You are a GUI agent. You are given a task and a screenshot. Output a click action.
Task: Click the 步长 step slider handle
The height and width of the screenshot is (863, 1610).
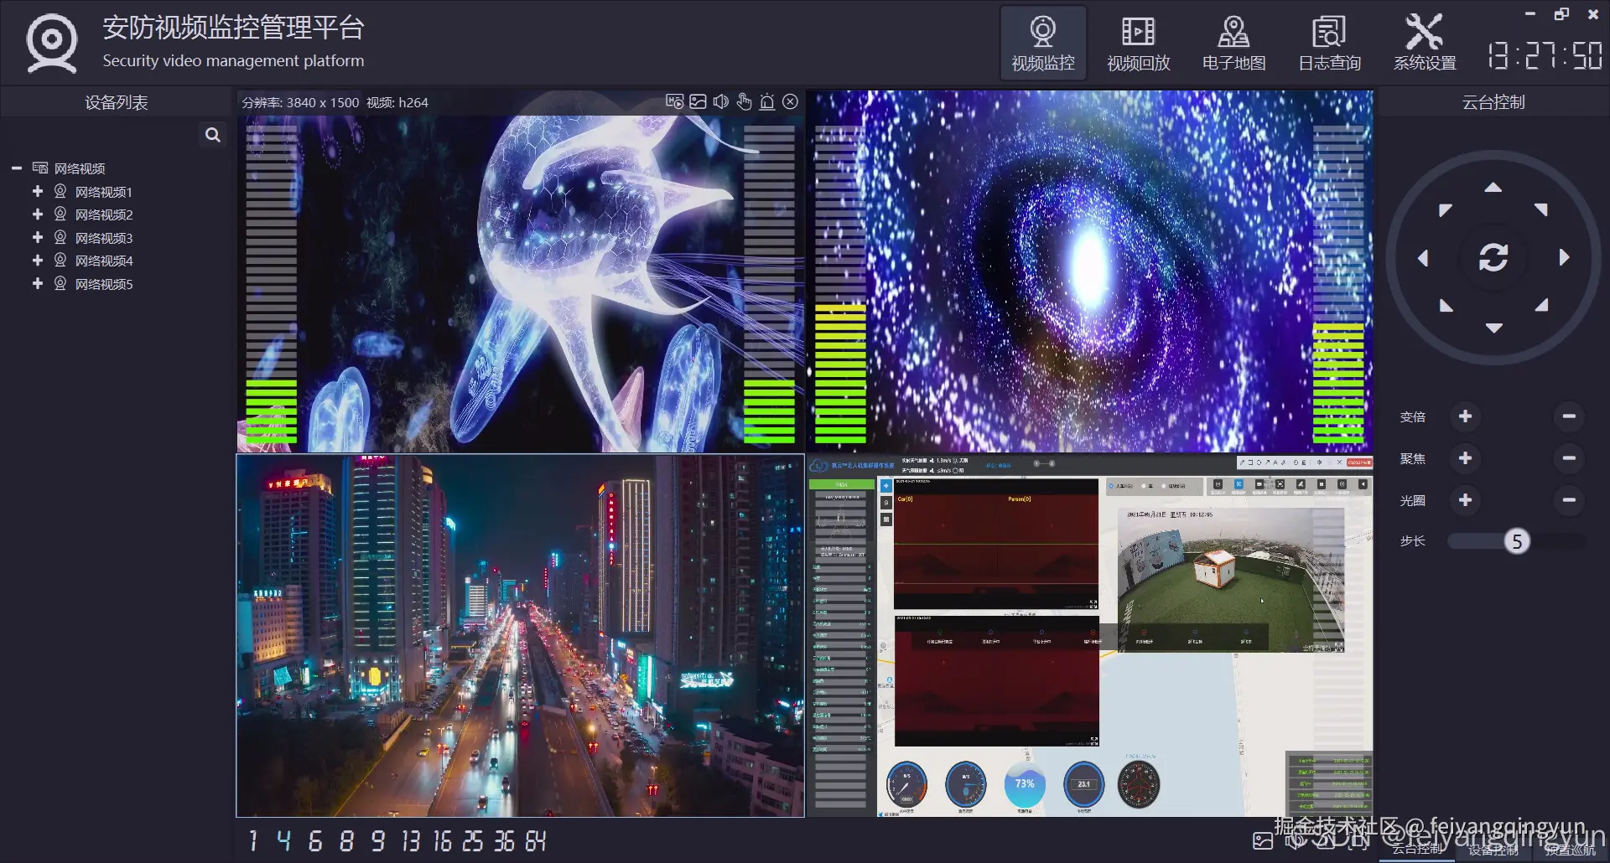tap(1516, 541)
